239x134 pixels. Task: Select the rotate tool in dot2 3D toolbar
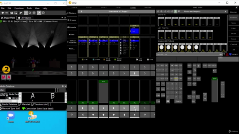point(30,13)
